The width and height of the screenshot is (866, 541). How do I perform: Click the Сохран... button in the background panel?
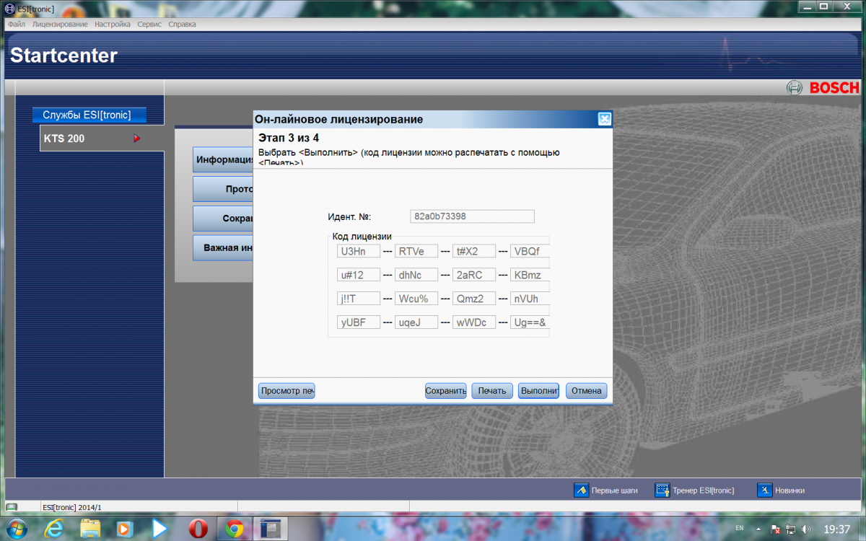pos(223,218)
